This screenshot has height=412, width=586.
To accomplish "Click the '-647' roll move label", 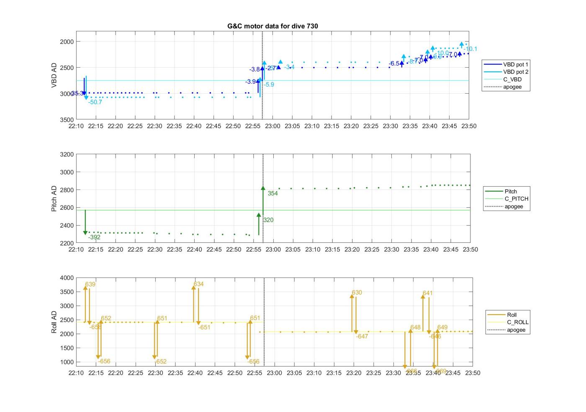I will click(x=362, y=336).
